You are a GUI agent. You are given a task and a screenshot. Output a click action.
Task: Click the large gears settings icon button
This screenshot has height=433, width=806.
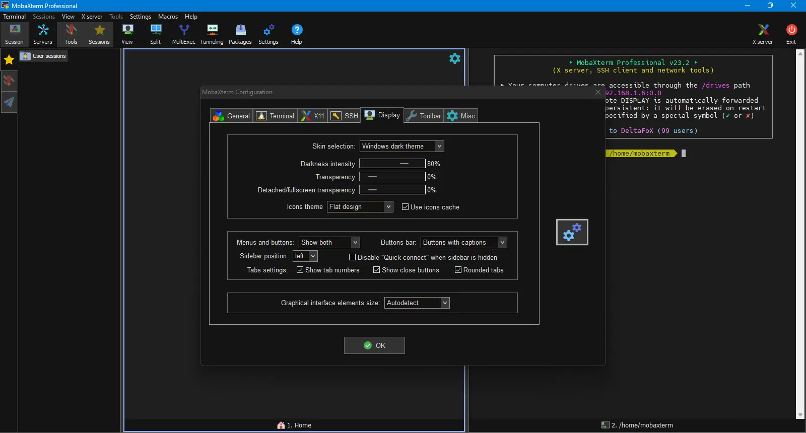click(572, 232)
